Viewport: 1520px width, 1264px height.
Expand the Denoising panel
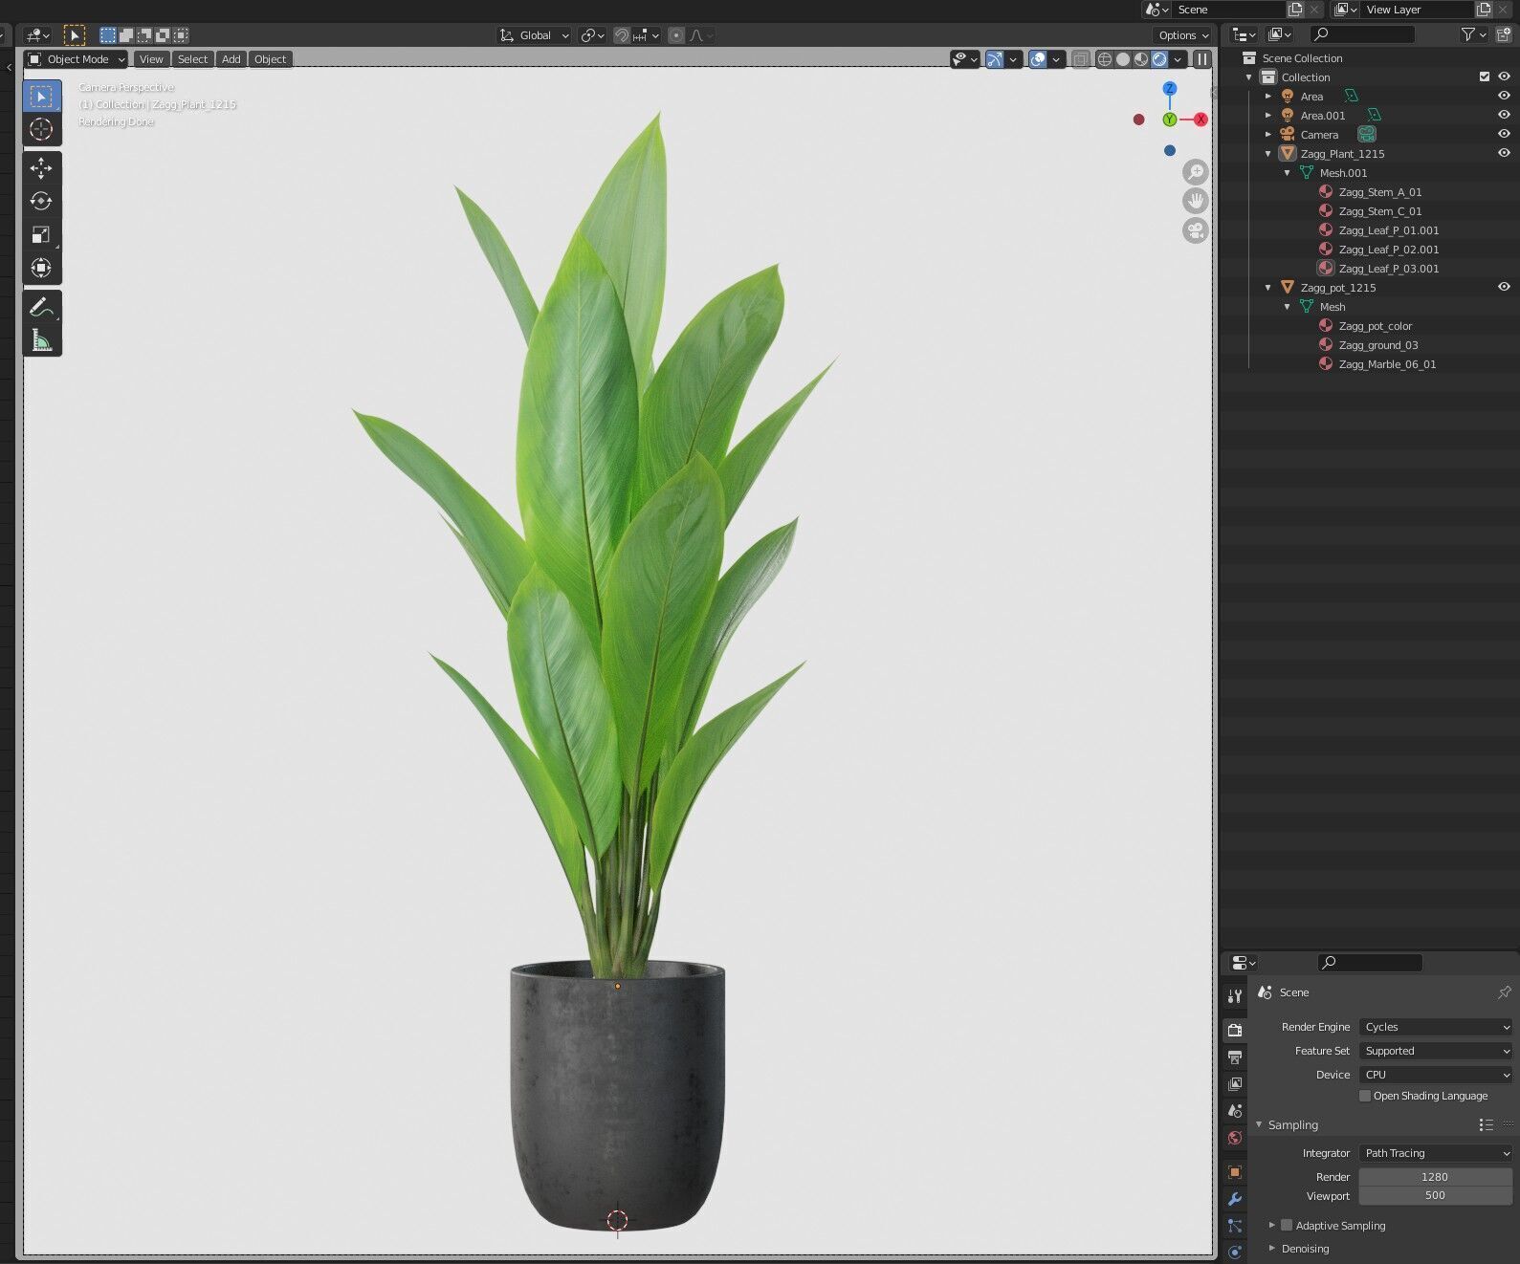pyautogui.click(x=1272, y=1248)
